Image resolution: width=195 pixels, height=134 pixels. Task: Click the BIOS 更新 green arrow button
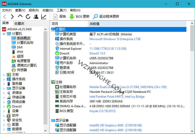pos(79,17)
